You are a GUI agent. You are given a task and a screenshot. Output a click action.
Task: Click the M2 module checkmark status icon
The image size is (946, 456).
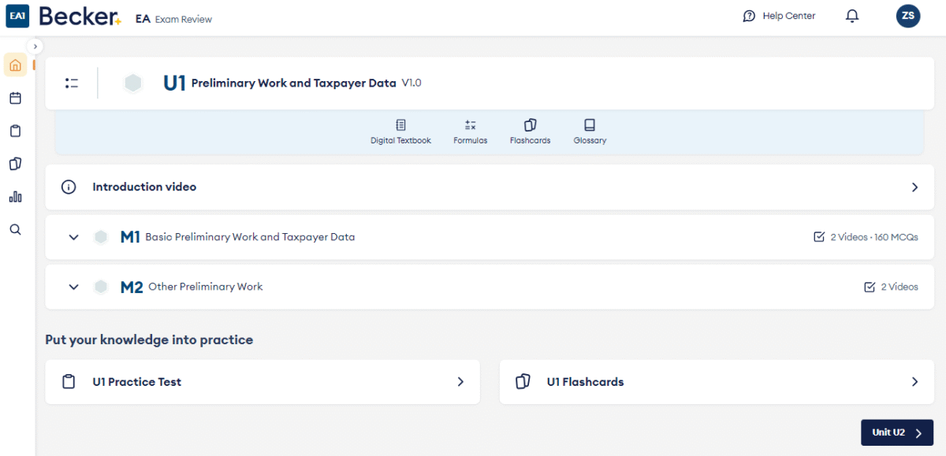870,287
